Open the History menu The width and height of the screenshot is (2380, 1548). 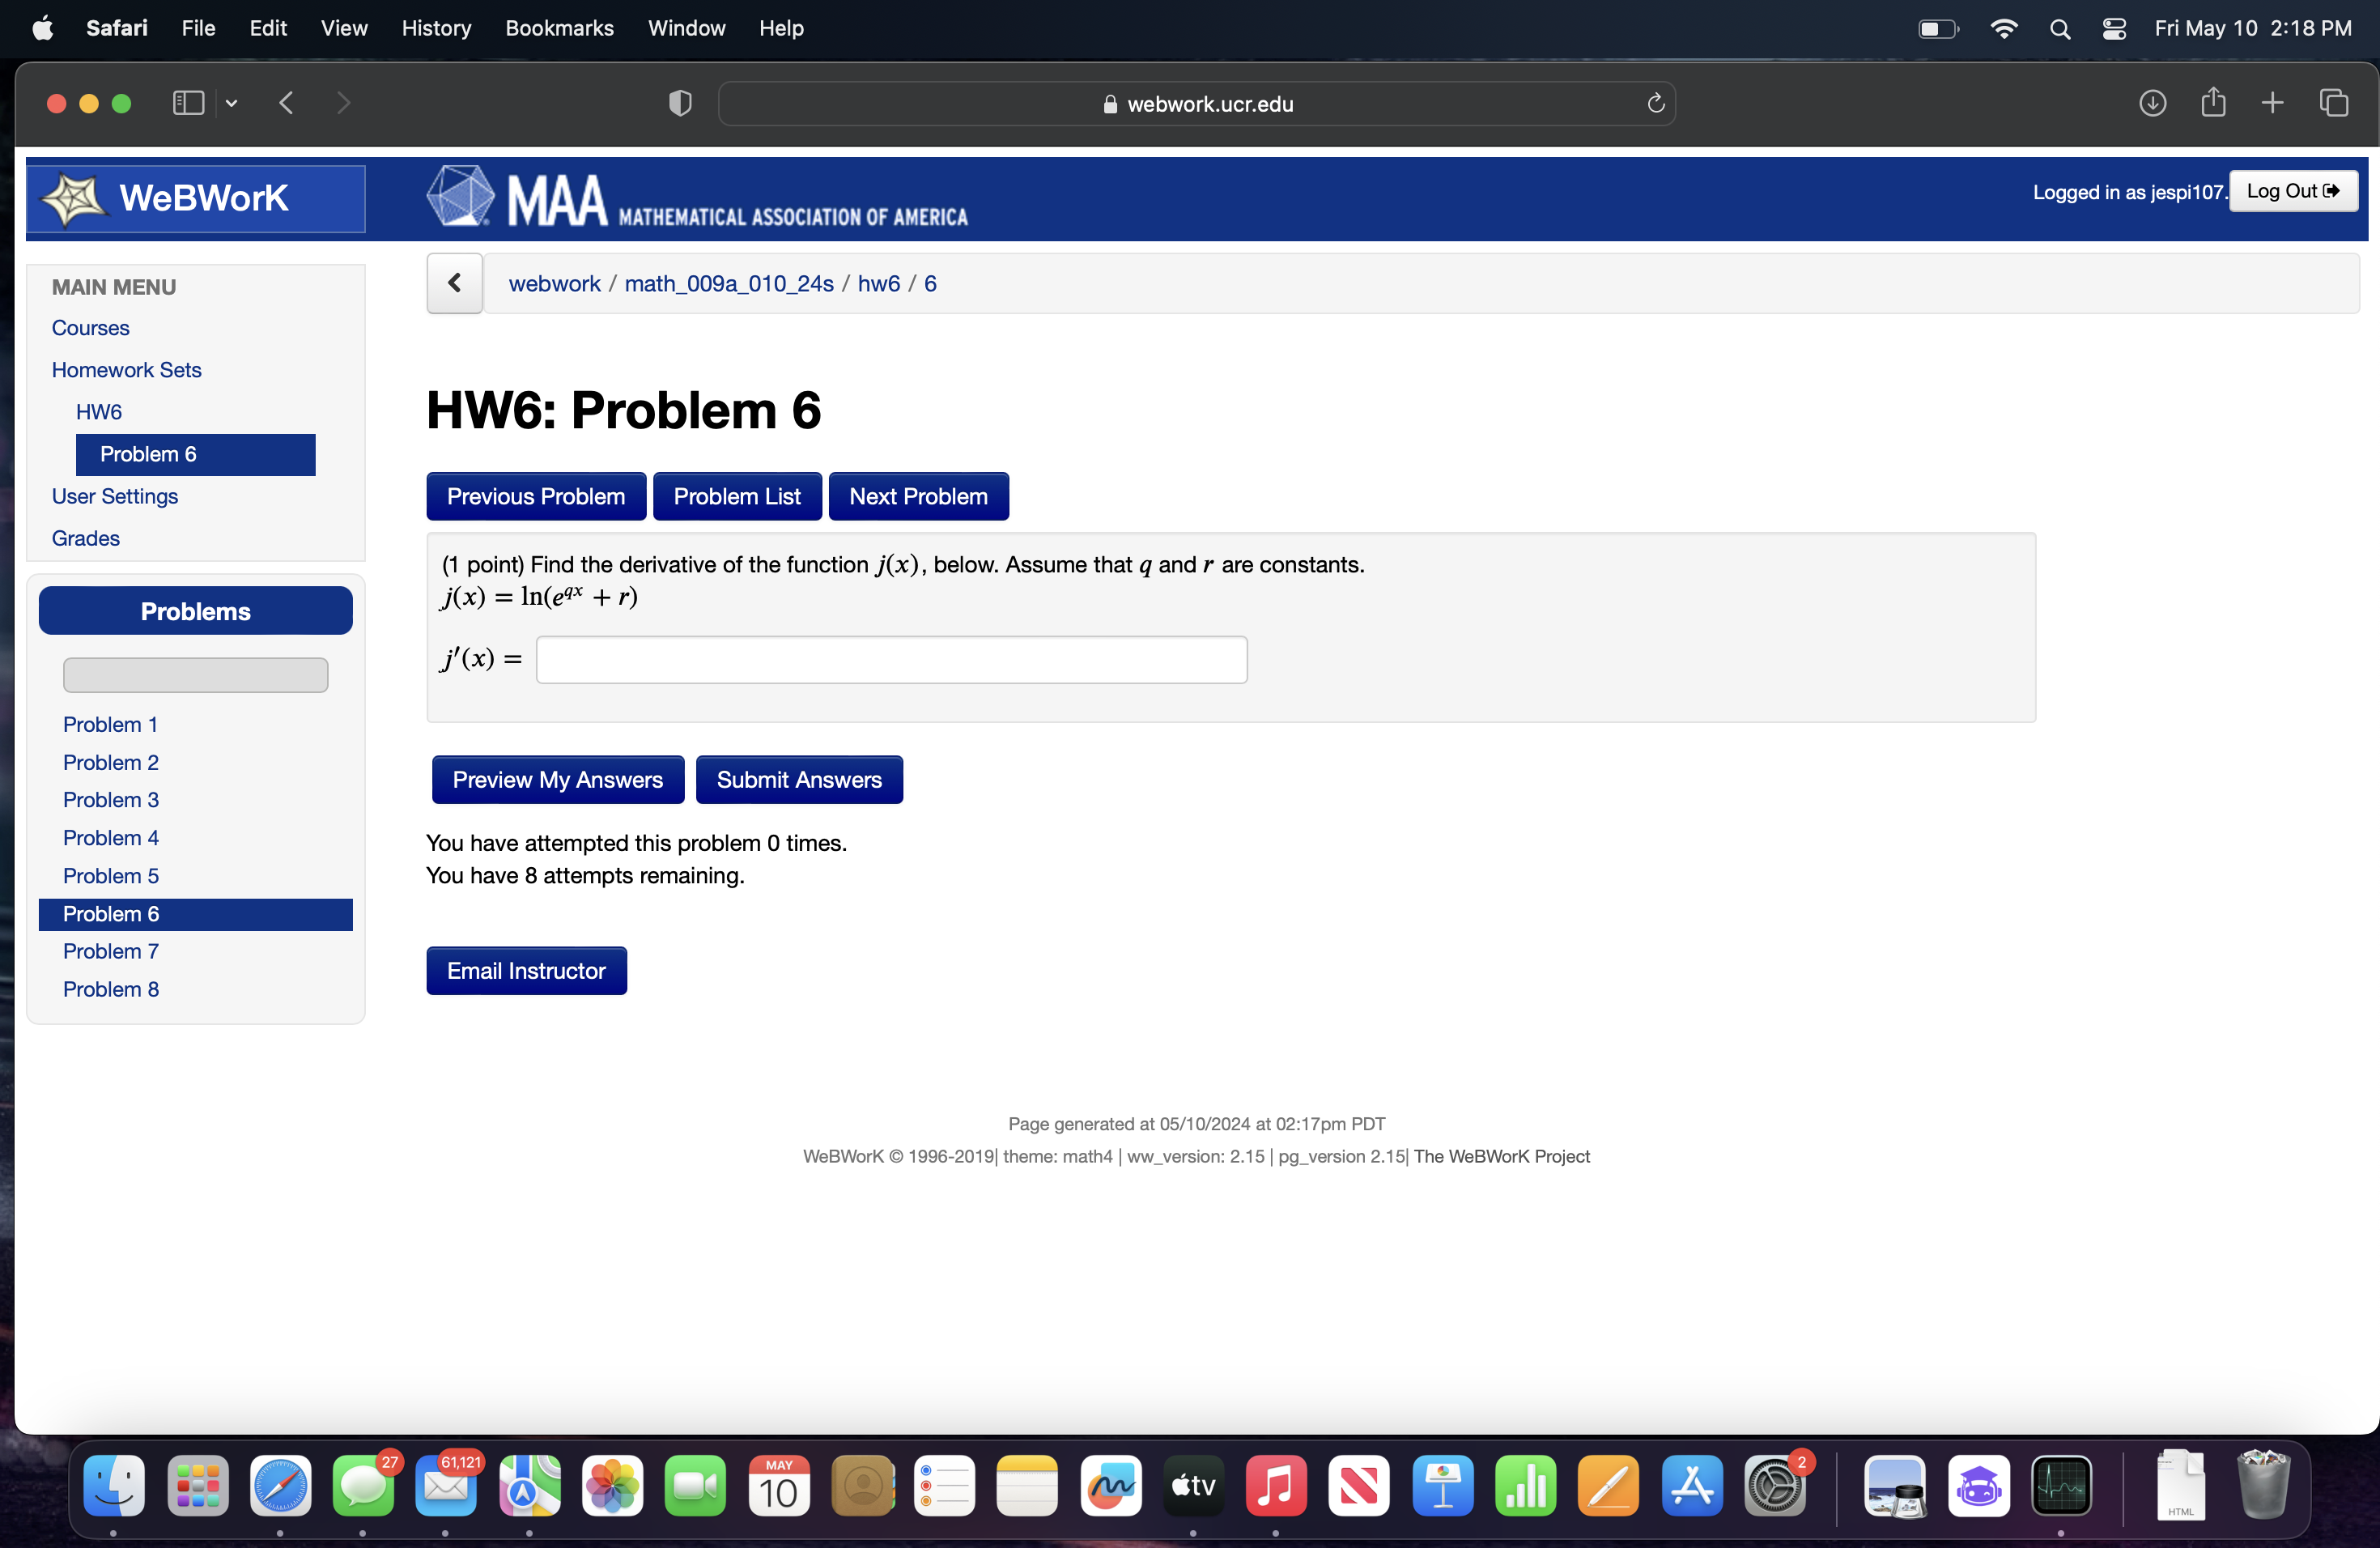pyautogui.click(x=436, y=28)
